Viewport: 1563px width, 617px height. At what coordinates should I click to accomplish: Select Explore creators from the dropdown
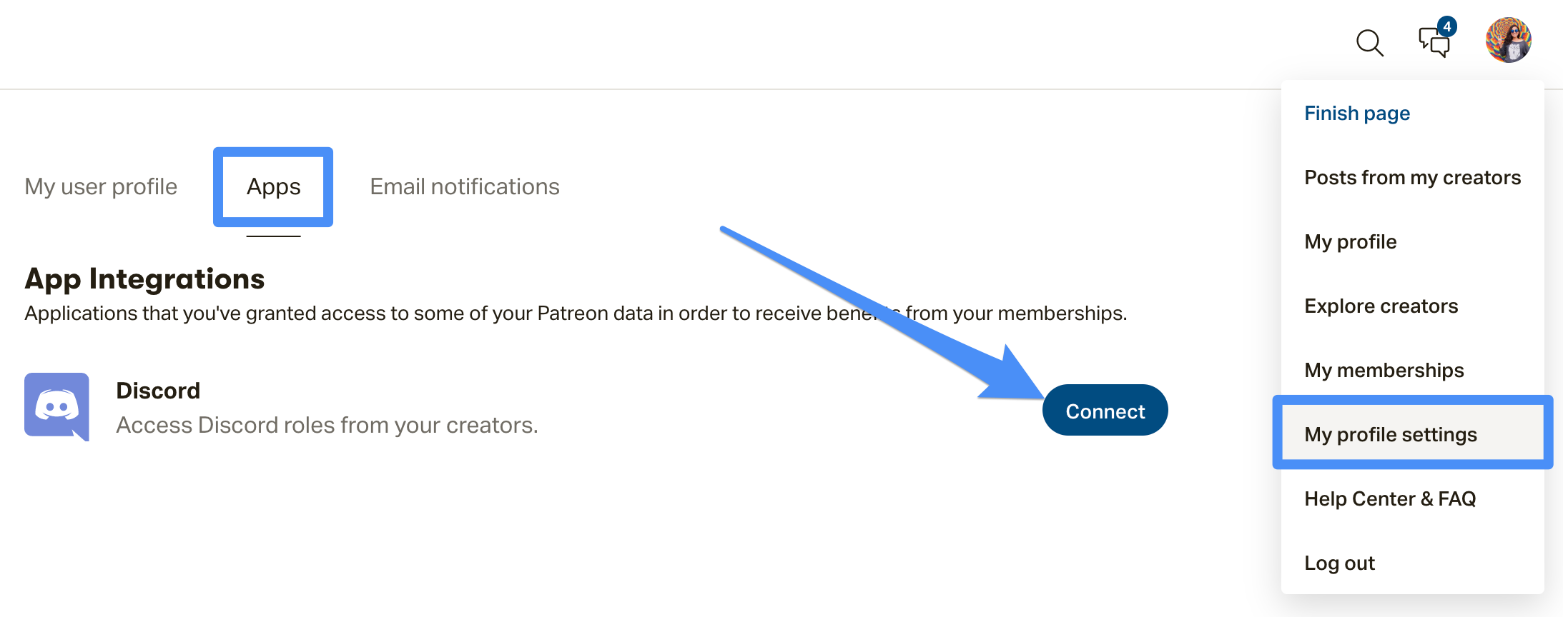tap(1381, 306)
